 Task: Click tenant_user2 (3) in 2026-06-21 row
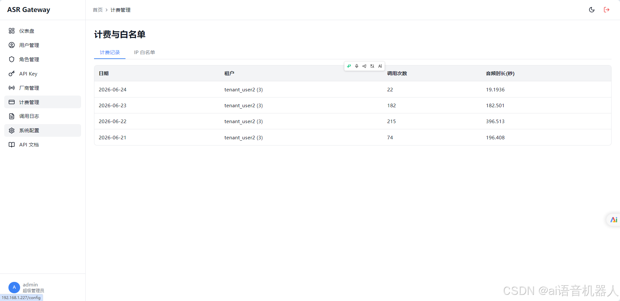click(244, 138)
